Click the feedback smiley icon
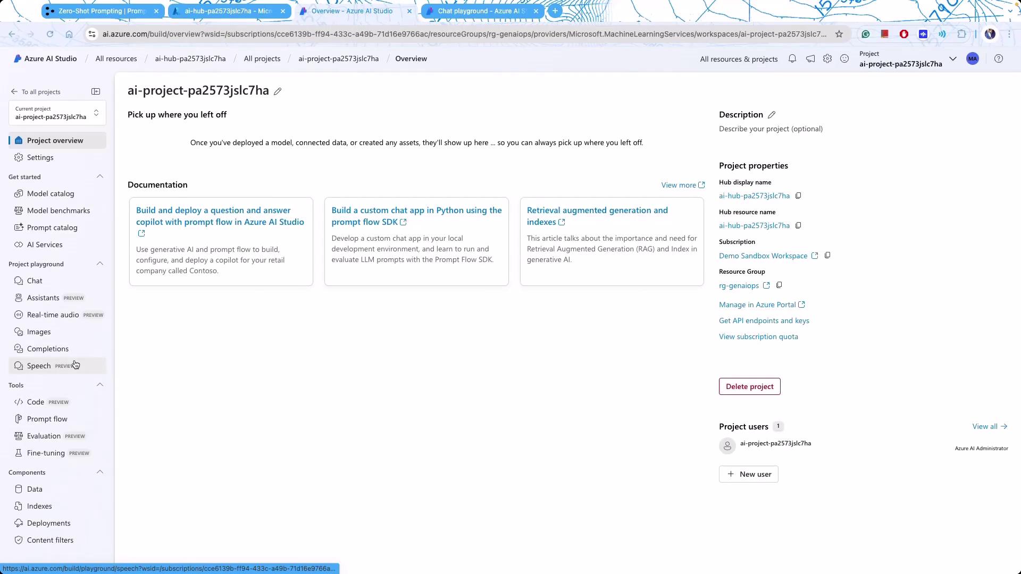Viewport: 1021px width, 574px height. pyautogui.click(x=844, y=59)
